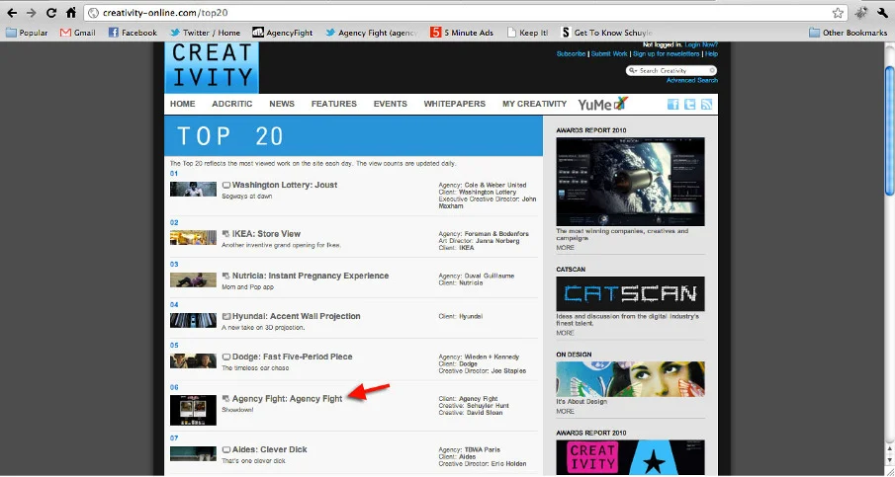Viewport: 895px width, 477px height.
Task: Open Agency Fight: Agency Fight entry
Action: [287, 398]
